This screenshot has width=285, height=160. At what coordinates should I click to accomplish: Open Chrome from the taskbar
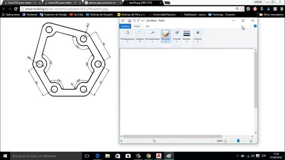coord(148,156)
